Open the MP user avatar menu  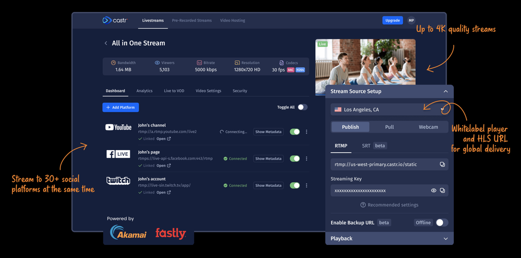click(412, 20)
